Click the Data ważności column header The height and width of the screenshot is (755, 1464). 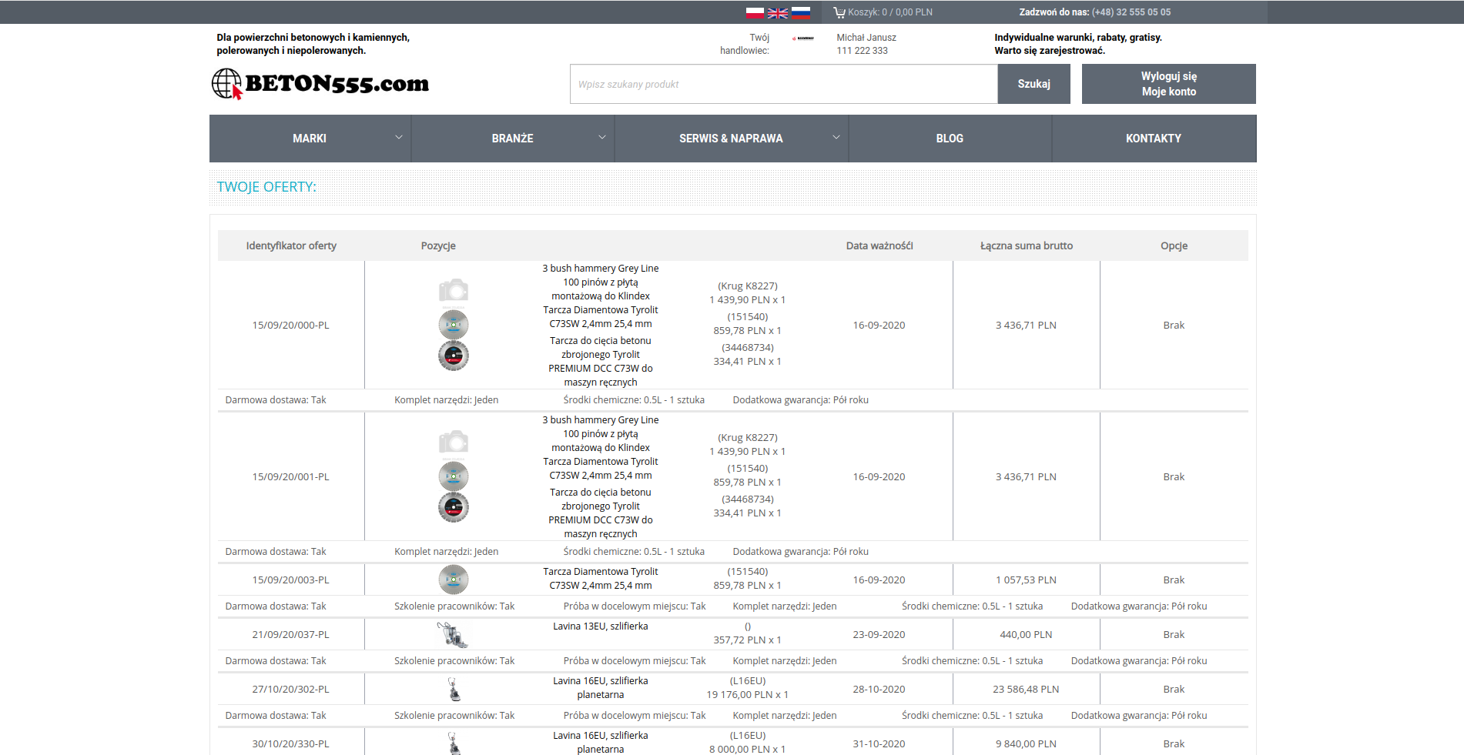[x=879, y=246]
